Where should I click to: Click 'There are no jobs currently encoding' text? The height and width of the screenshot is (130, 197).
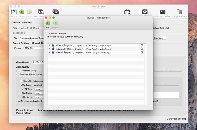click(x=65, y=37)
